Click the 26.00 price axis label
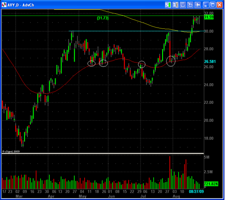The image size is (235, 200). [209, 67]
